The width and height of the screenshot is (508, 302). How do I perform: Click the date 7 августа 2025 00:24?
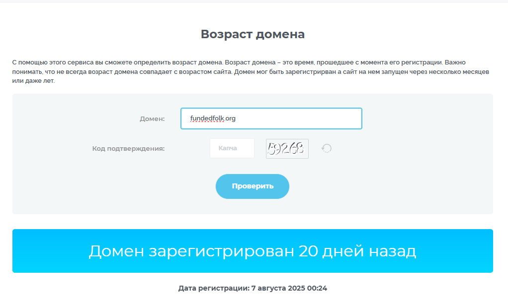pyautogui.click(x=289, y=288)
